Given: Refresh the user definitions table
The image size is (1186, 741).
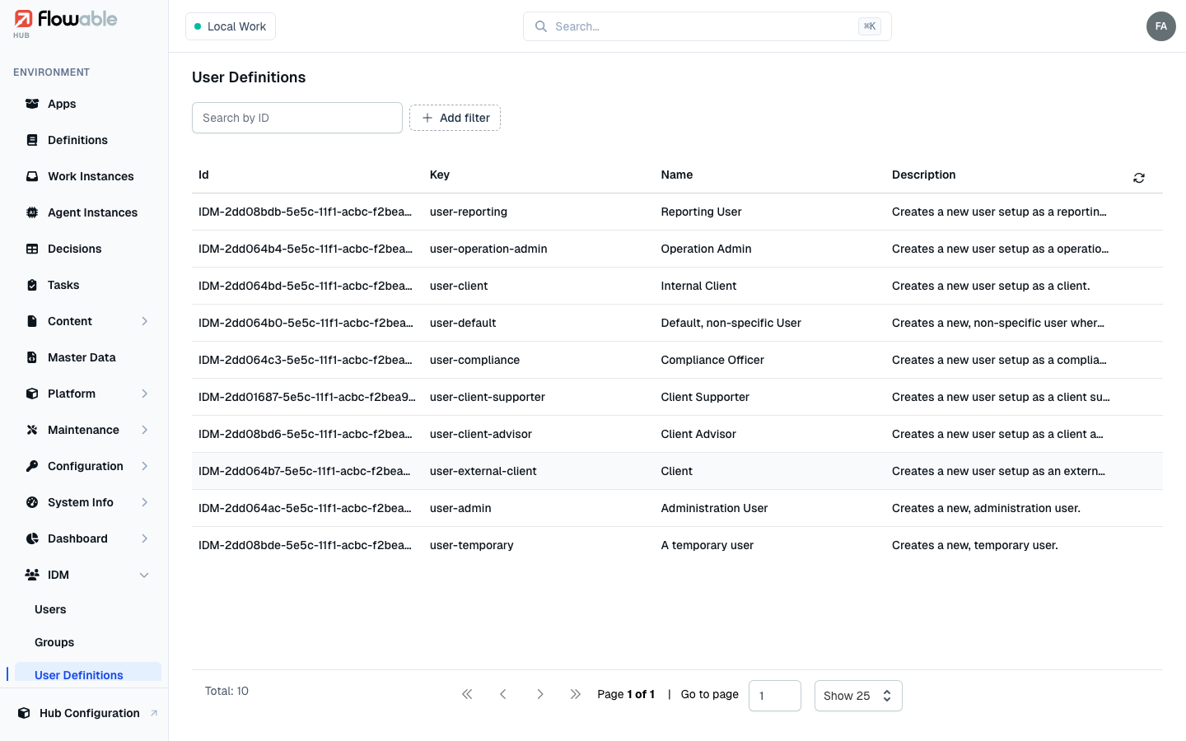Looking at the screenshot, I should pyautogui.click(x=1139, y=178).
